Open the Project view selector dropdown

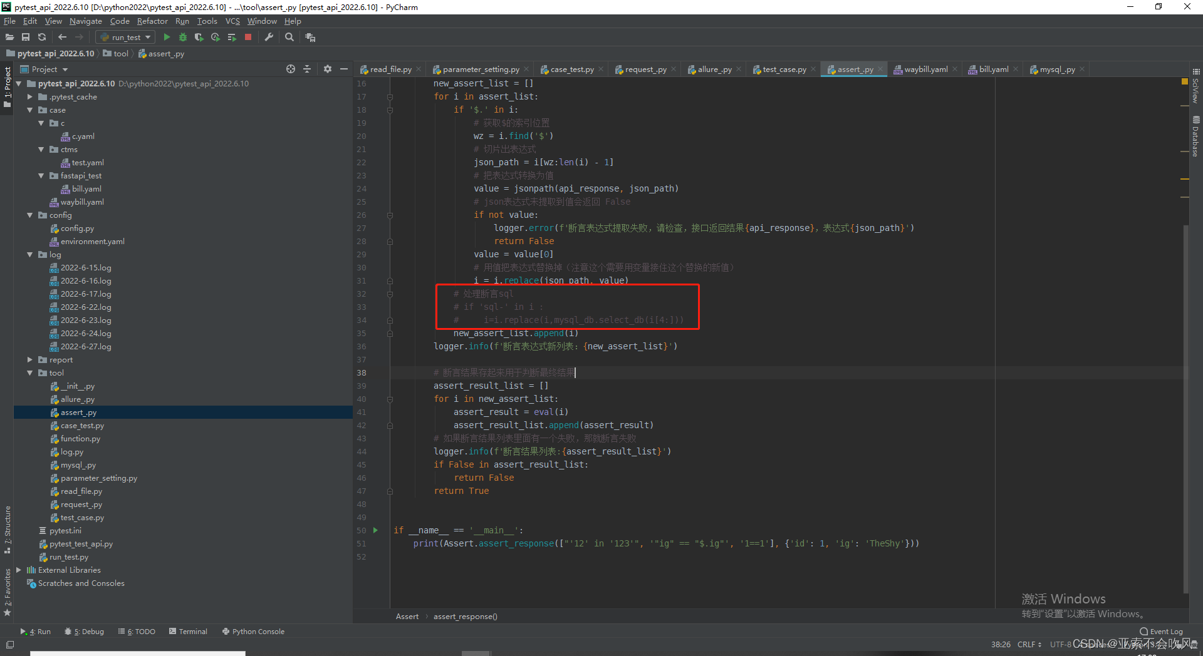pos(44,69)
